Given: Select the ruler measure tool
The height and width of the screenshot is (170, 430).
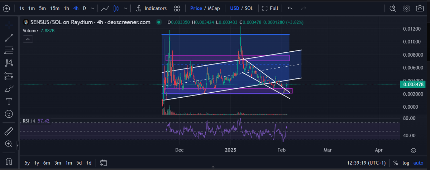Looking at the screenshot, I should point(9,131).
